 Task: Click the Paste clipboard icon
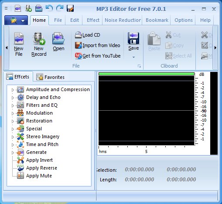coord(154,38)
